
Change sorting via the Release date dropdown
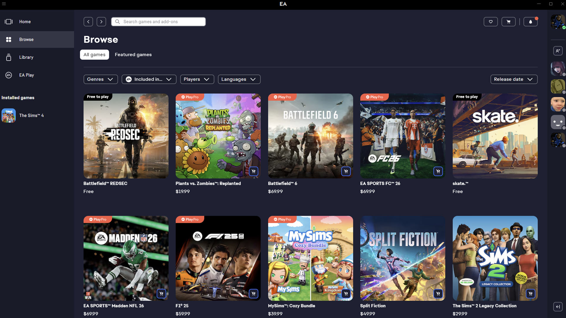point(514,79)
